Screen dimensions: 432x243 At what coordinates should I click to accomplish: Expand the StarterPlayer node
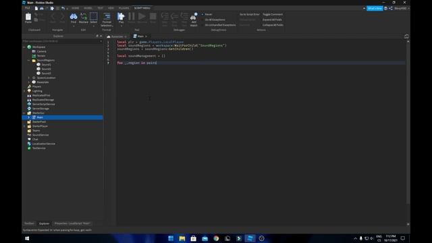(24, 126)
